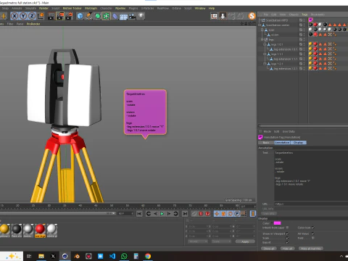Image resolution: width=348 pixels, height=261 pixels.
Task: Switch to the Annotation tab
Action: tap(282, 143)
